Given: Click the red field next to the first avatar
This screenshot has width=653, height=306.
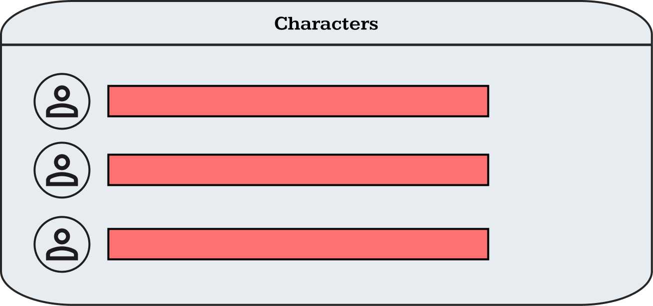Looking at the screenshot, I should [x=298, y=101].
